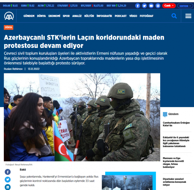Open the Marmara ve Ege rüzgar headline
This screenshot has height=190, width=194.
(x=173, y=163)
